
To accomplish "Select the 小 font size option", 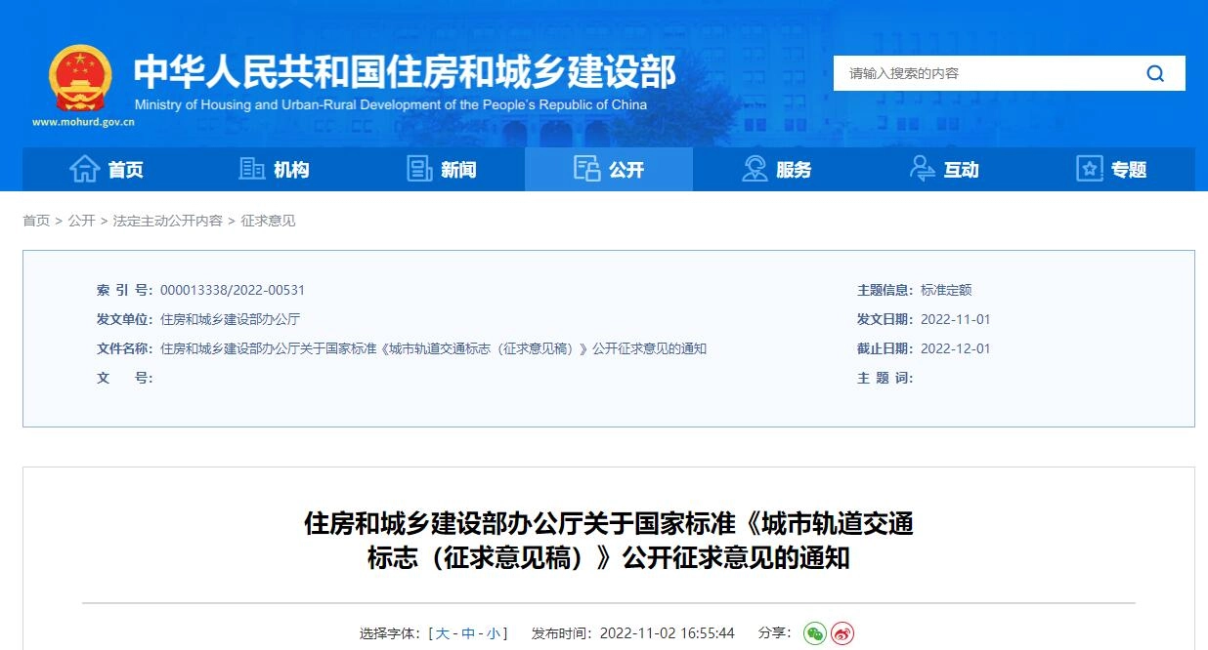I will 492,632.
